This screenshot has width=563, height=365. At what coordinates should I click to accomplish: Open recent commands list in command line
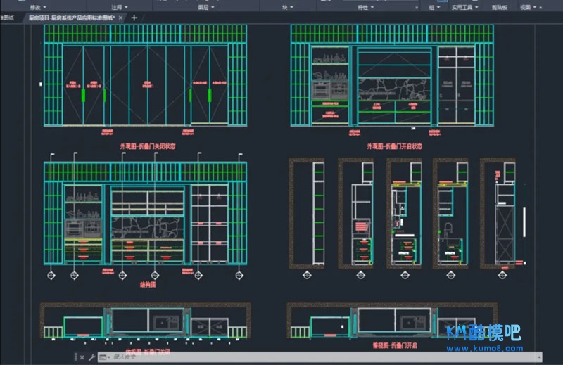(104, 358)
